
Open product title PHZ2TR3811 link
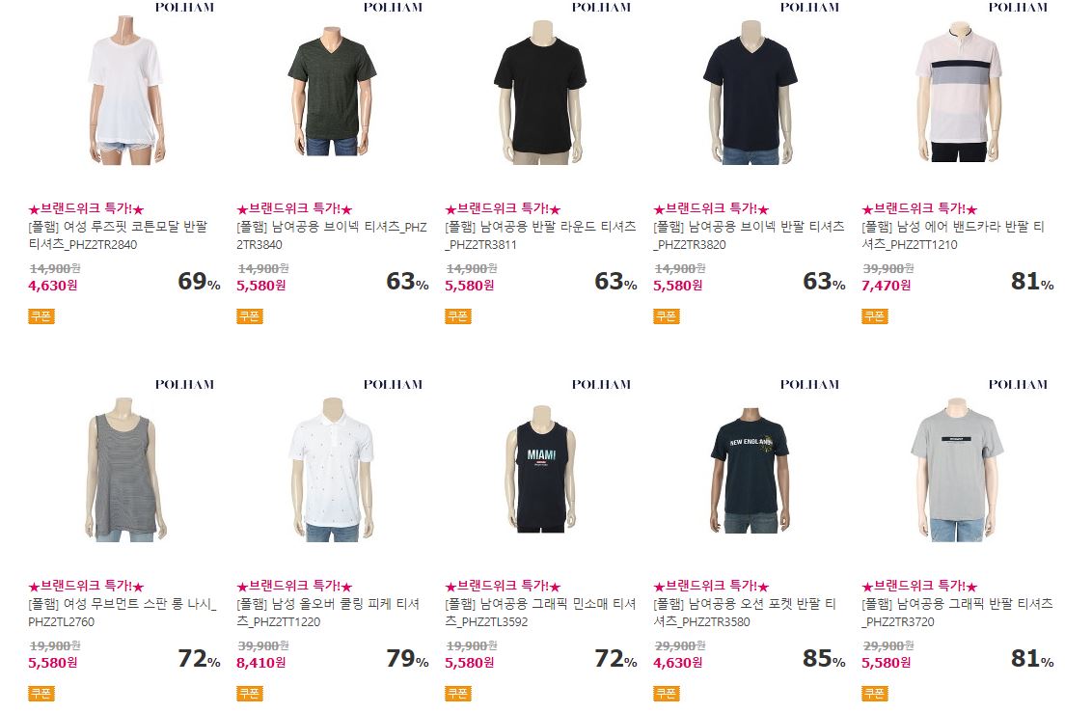tap(540, 235)
